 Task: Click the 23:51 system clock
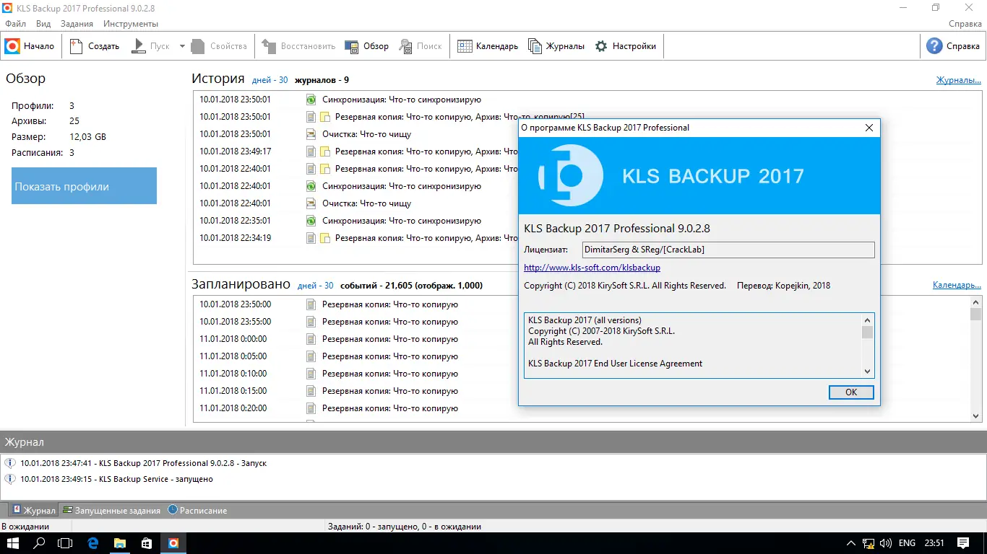(x=934, y=543)
